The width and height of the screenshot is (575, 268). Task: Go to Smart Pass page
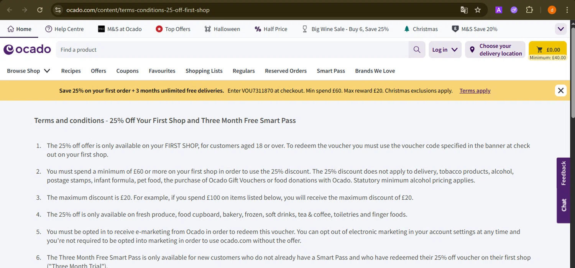(x=330, y=71)
